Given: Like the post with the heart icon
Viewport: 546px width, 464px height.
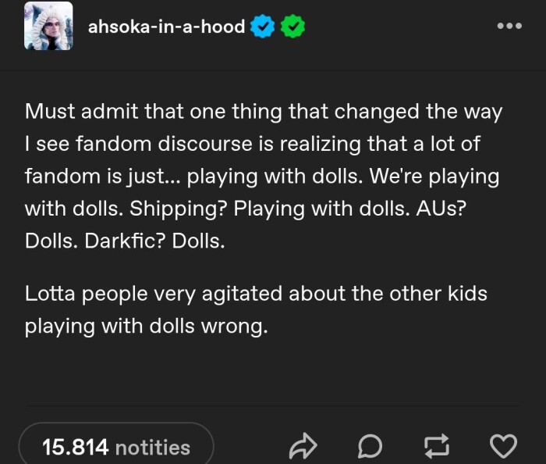Looking at the screenshot, I should [502, 447].
